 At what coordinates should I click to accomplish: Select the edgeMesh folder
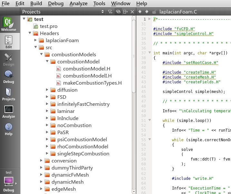63,189
